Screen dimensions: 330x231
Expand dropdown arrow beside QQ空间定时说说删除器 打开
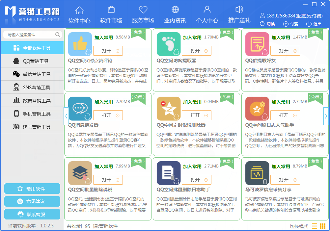coord(206,115)
